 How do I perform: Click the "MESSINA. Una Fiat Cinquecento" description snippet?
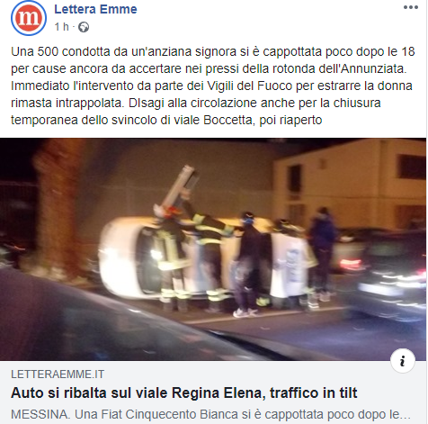point(210,414)
